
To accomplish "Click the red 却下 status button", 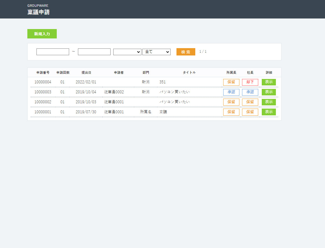I will click(x=250, y=82).
